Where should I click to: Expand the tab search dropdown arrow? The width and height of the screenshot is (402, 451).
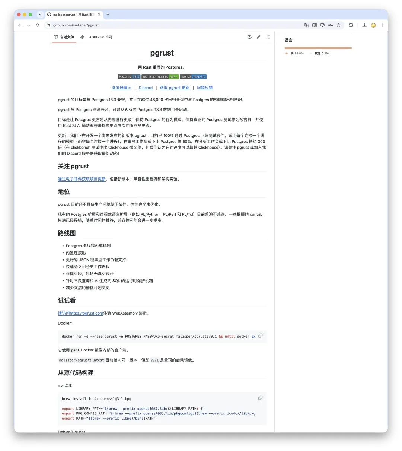[x=40, y=15]
